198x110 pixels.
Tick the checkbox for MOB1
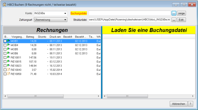[x=5, y=41]
